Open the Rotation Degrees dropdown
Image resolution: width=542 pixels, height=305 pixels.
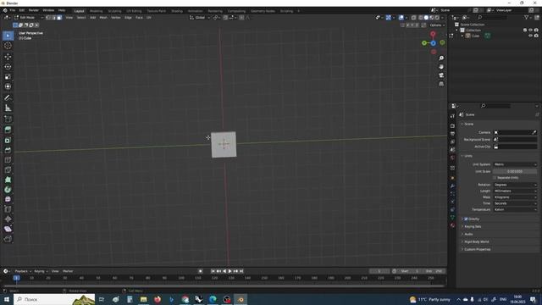(x=515, y=185)
